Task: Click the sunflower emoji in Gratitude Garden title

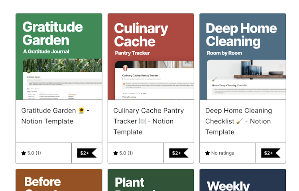Action: (81, 111)
